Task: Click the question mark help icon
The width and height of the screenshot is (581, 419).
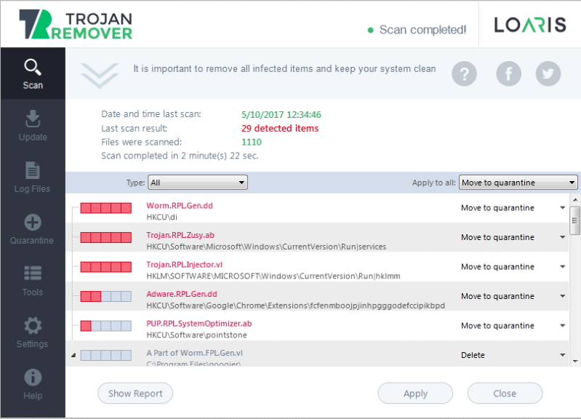Action: click(464, 73)
